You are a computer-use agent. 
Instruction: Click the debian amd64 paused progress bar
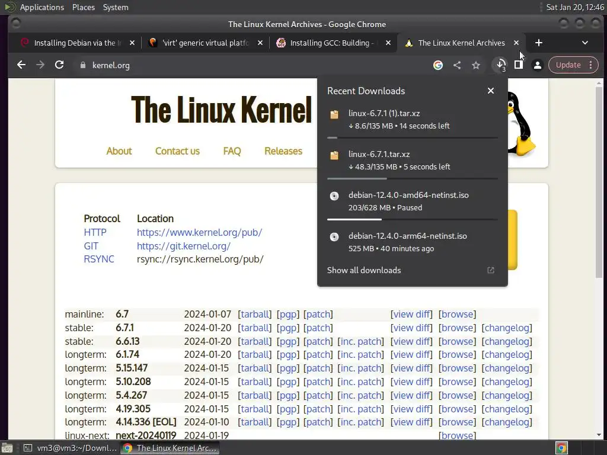click(413, 219)
